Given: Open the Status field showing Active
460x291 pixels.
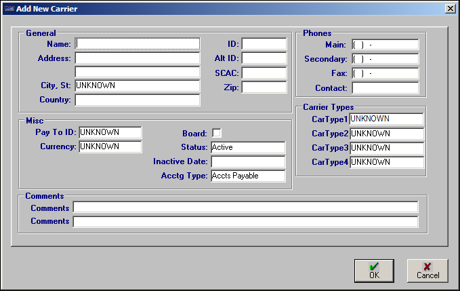Looking at the screenshot, I should click(x=247, y=147).
